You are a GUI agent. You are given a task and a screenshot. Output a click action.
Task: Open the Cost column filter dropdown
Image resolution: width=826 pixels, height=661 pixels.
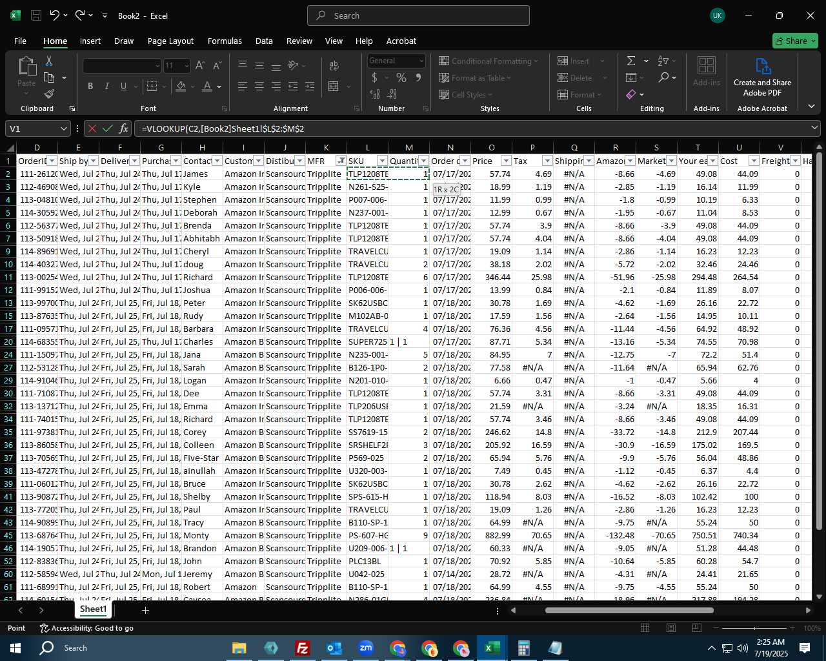tap(754, 161)
